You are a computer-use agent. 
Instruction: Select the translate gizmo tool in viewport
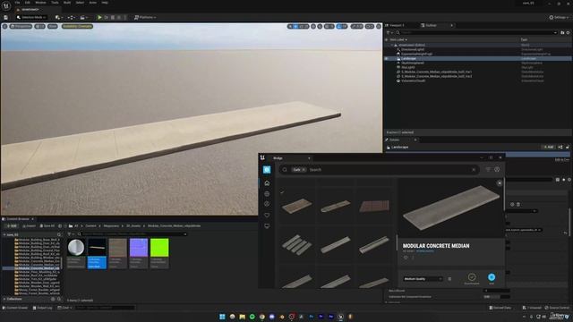(x=295, y=26)
